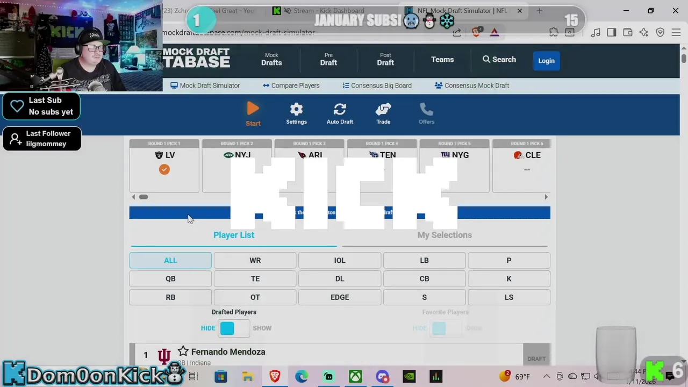Open Microsoft Edge from the taskbar
Viewport: 688px width, 387px height.
(x=302, y=376)
